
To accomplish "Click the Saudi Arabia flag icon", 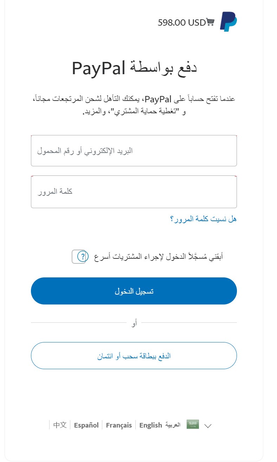I will click(193, 424).
